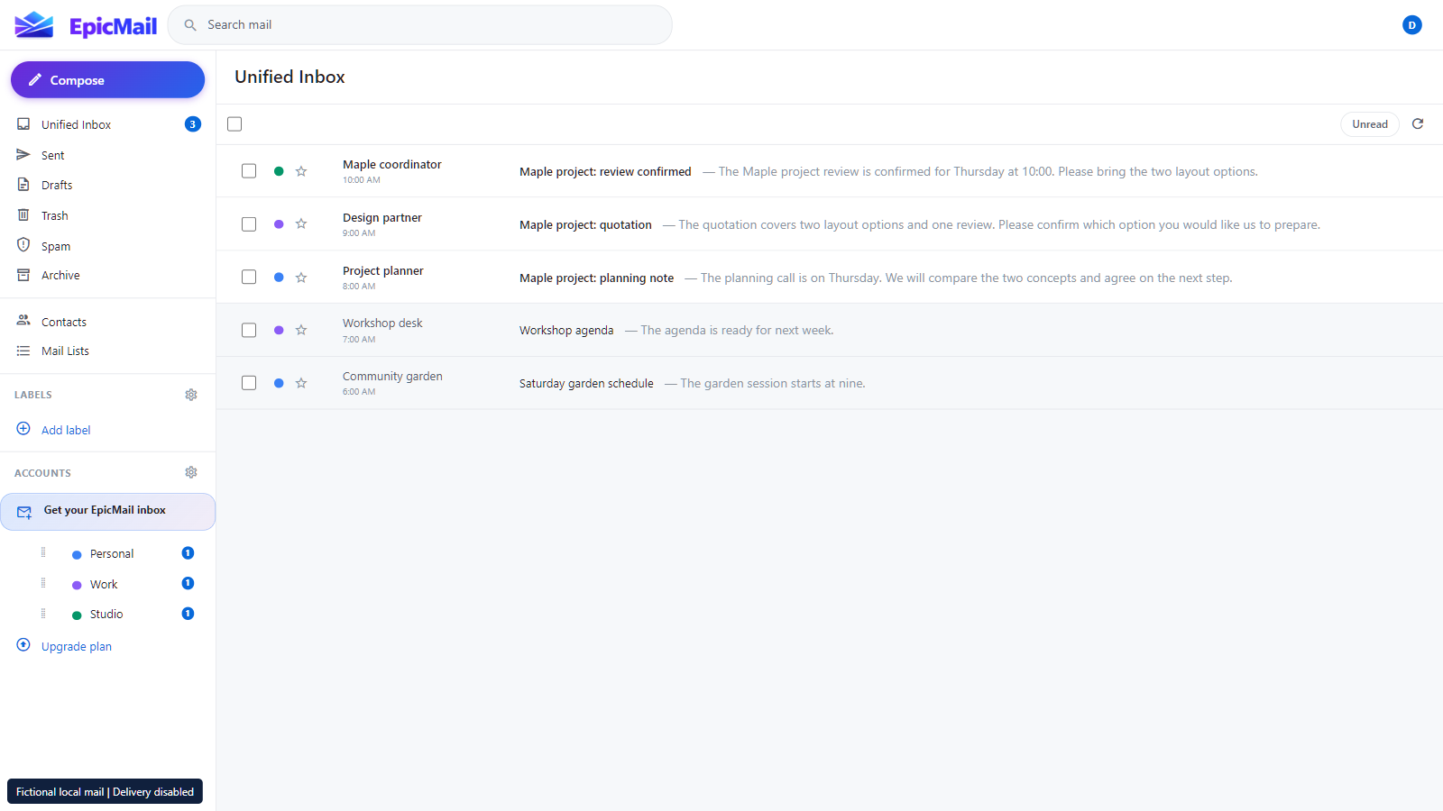Star the Community garden email

(x=301, y=383)
